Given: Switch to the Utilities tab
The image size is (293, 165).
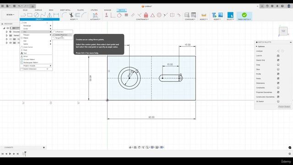Looking at the screenshot, I should click(94, 10).
